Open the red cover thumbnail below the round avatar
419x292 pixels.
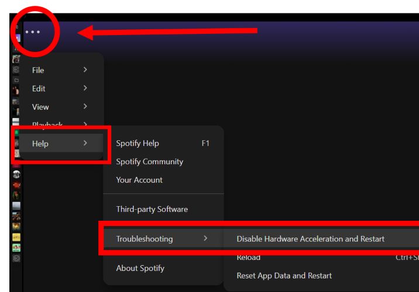coord(16,185)
